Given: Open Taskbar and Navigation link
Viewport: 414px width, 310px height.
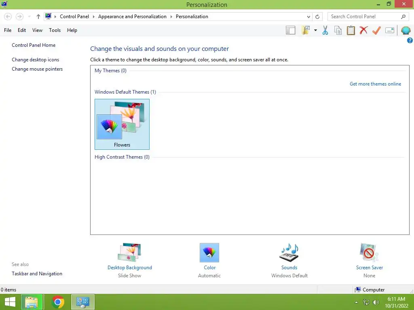Looking at the screenshot, I should point(37,274).
